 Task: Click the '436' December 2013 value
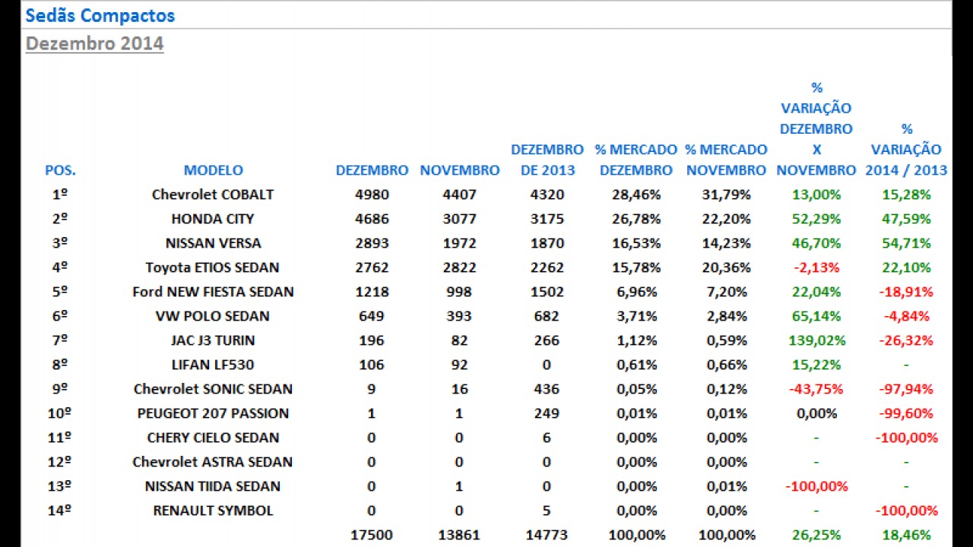[547, 389]
